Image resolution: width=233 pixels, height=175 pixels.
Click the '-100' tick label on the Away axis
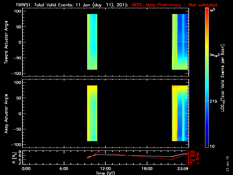click(x=16, y=145)
